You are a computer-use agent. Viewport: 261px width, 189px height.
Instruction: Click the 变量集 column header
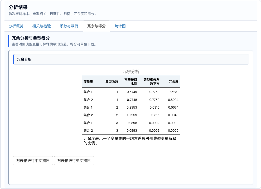click(88, 82)
